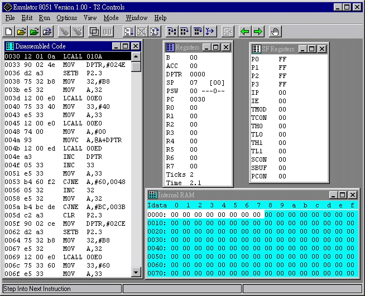The width and height of the screenshot is (365, 296).
Task: Click the green left arrow icon
Action: point(244,31)
